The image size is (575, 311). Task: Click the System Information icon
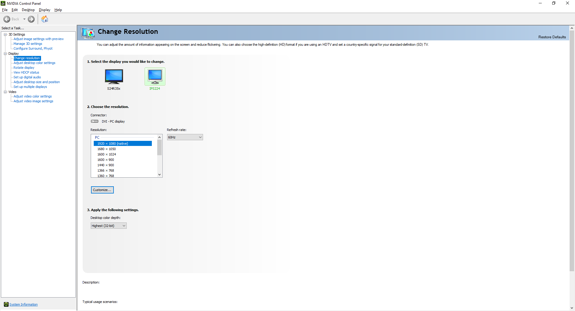tap(6, 304)
